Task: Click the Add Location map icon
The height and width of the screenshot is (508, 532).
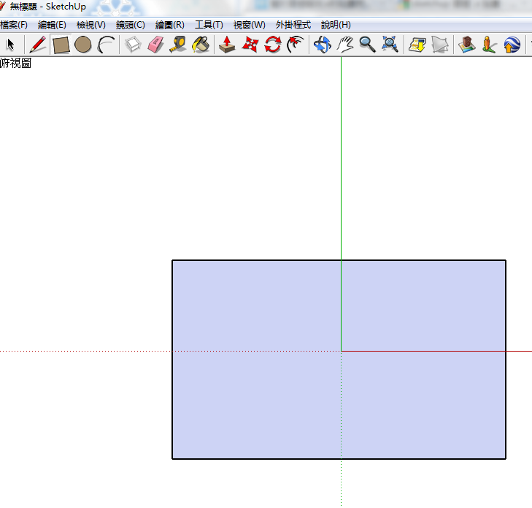Action: pyautogui.click(x=417, y=45)
